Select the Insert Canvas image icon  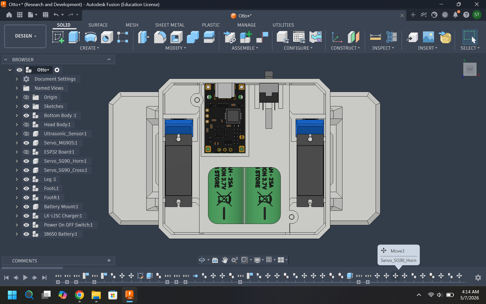click(428, 37)
